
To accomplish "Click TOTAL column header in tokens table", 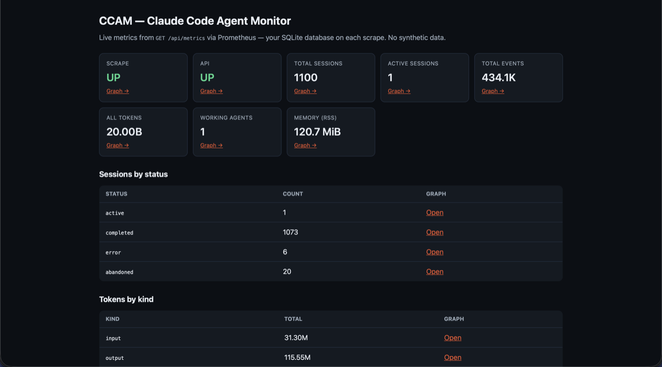I will (293, 319).
